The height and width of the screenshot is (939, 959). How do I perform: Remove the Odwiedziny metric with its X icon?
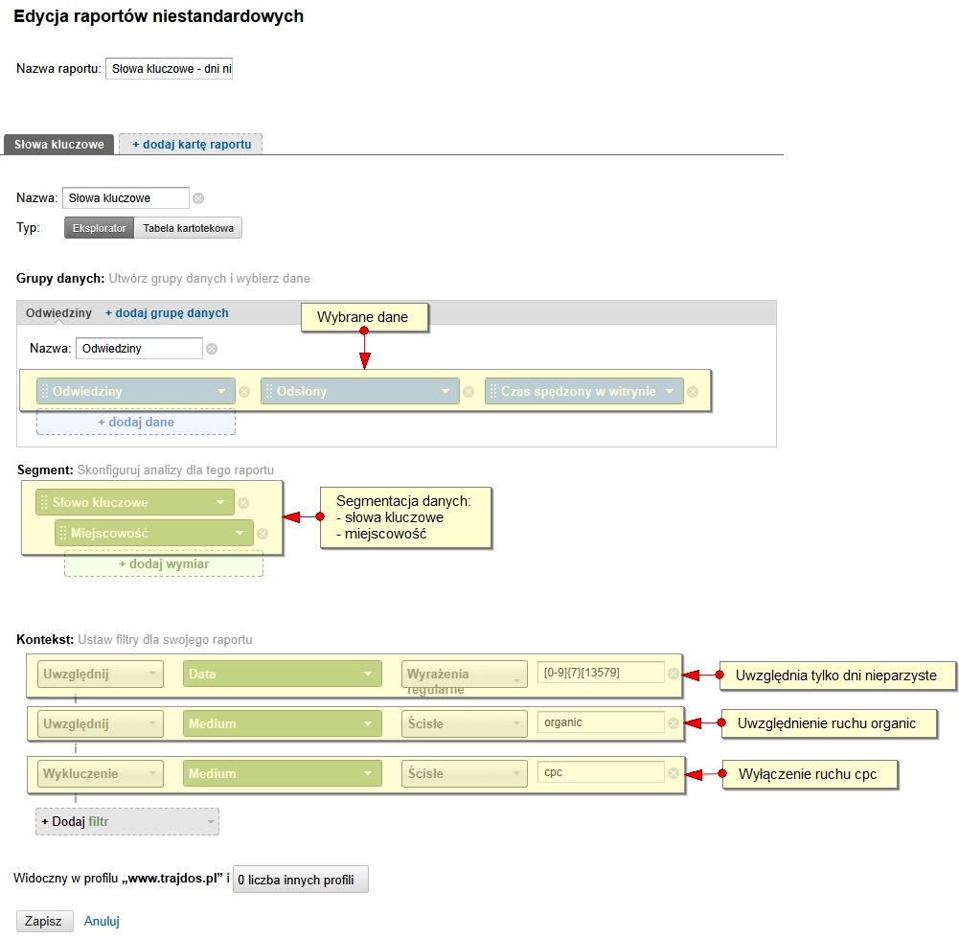[x=244, y=392]
